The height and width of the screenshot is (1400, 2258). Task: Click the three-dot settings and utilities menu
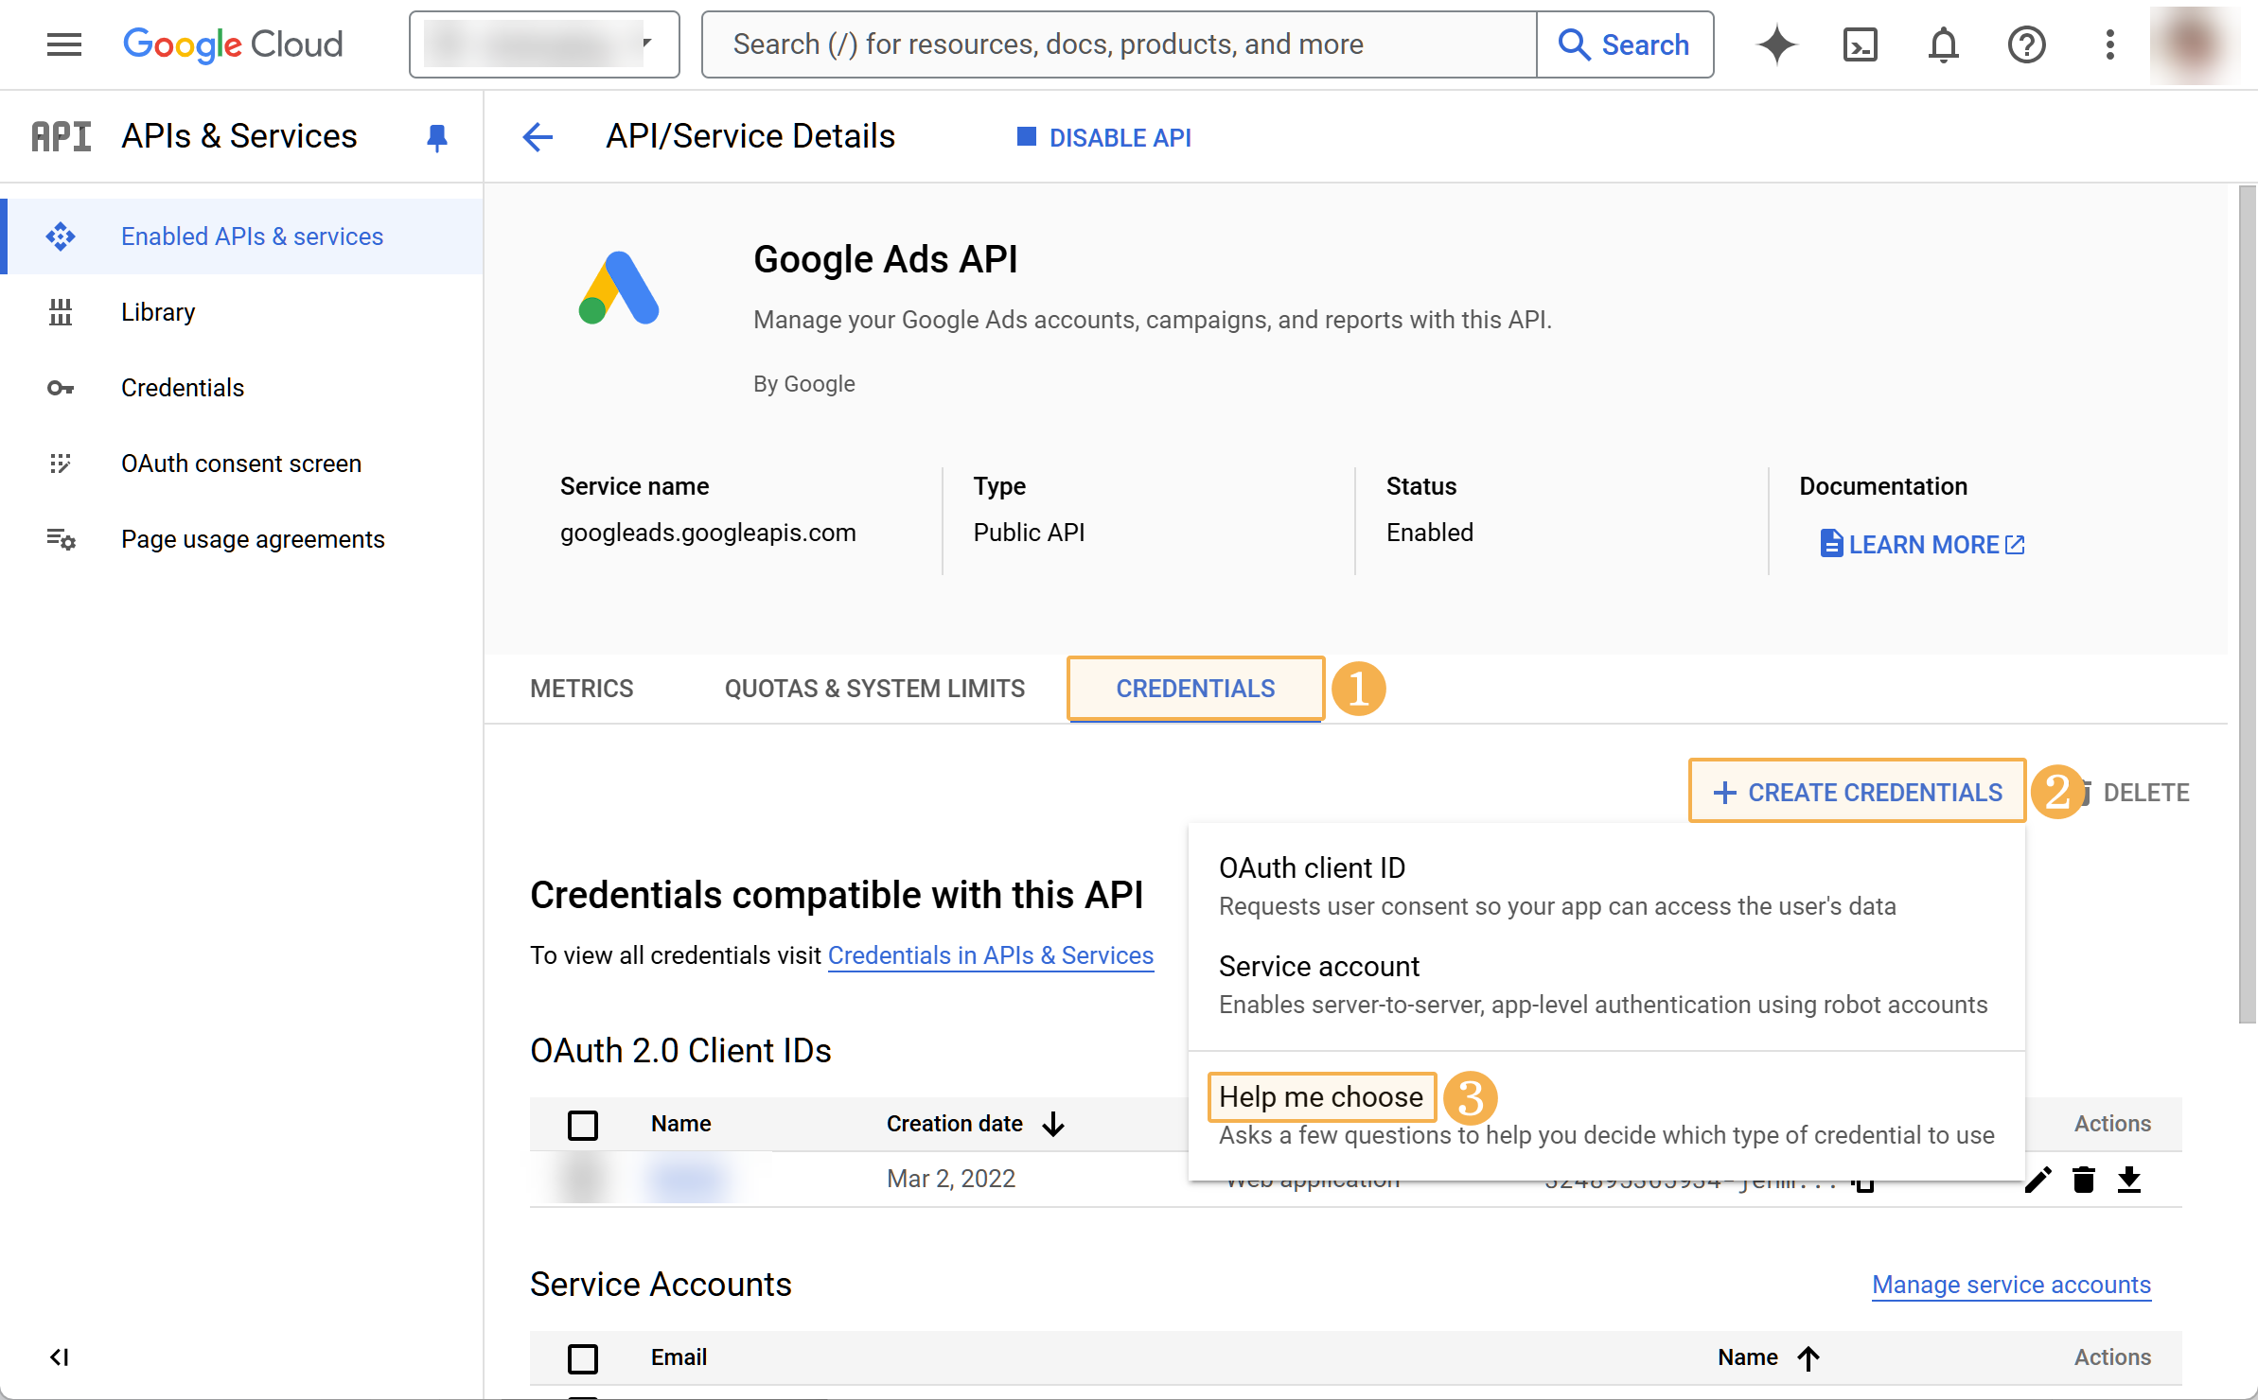2109,44
